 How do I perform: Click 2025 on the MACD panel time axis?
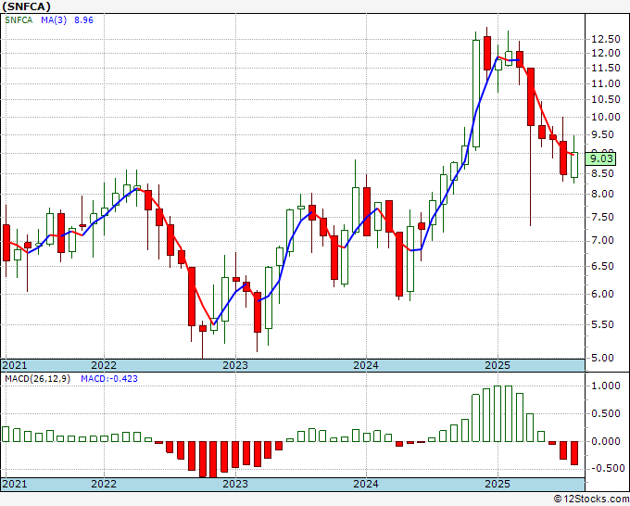[x=497, y=484]
